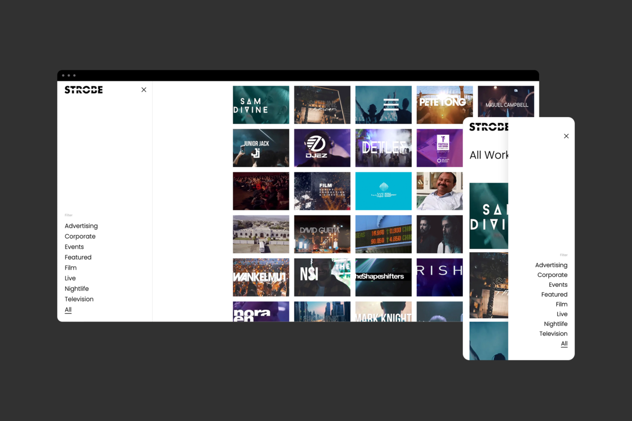Filter work by Advertising
This screenshot has width=632, height=421.
tap(81, 226)
